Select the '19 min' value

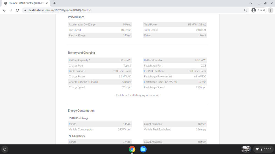(x=202, y=82)
